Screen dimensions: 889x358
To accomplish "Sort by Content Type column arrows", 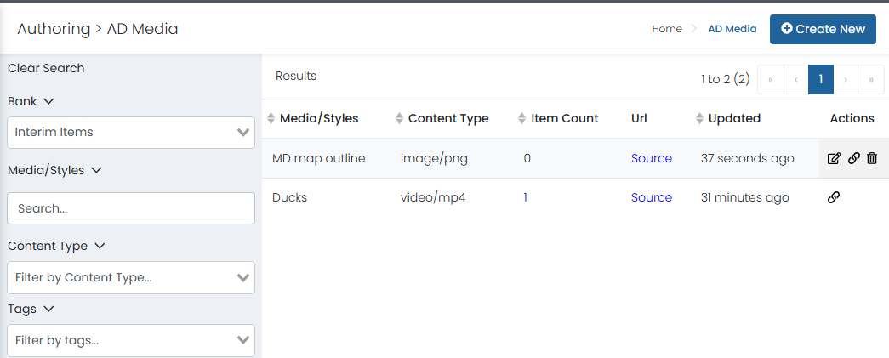I will (x=399, y=118).
